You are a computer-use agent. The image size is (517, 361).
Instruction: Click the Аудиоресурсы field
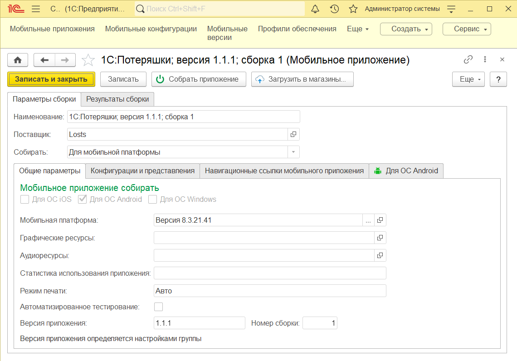264,255
